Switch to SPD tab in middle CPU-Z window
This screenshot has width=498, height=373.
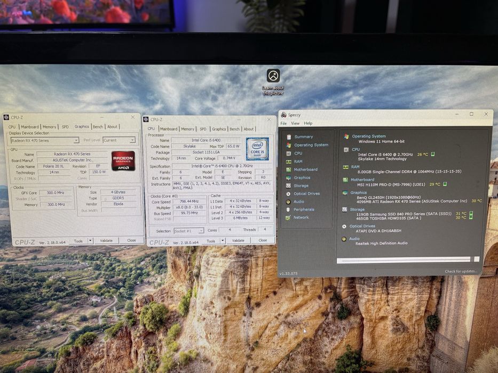[x=203, y=129]
